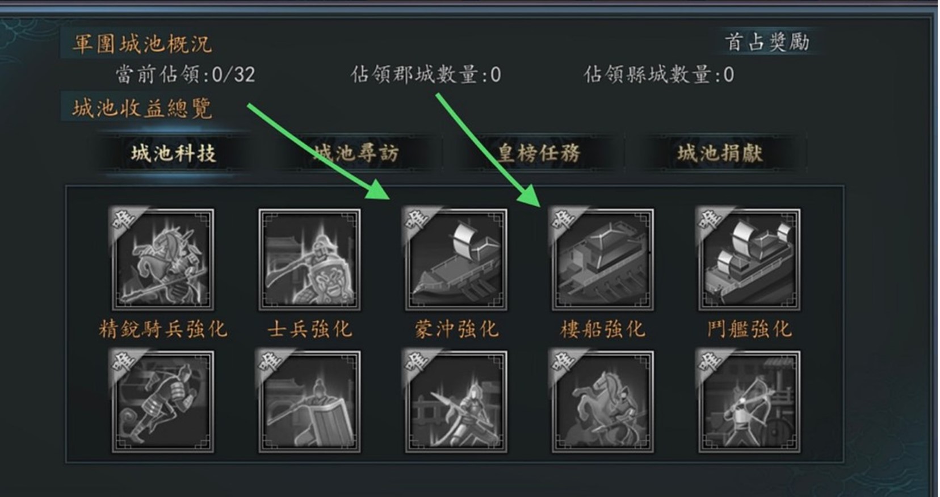
Task: Click the 城池收益總覽 section heading
Action: tap(142, 108)
